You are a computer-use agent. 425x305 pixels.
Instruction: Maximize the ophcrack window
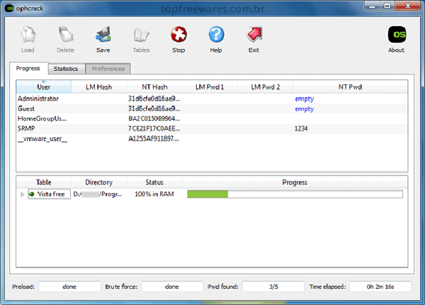(x=387, y=6)
